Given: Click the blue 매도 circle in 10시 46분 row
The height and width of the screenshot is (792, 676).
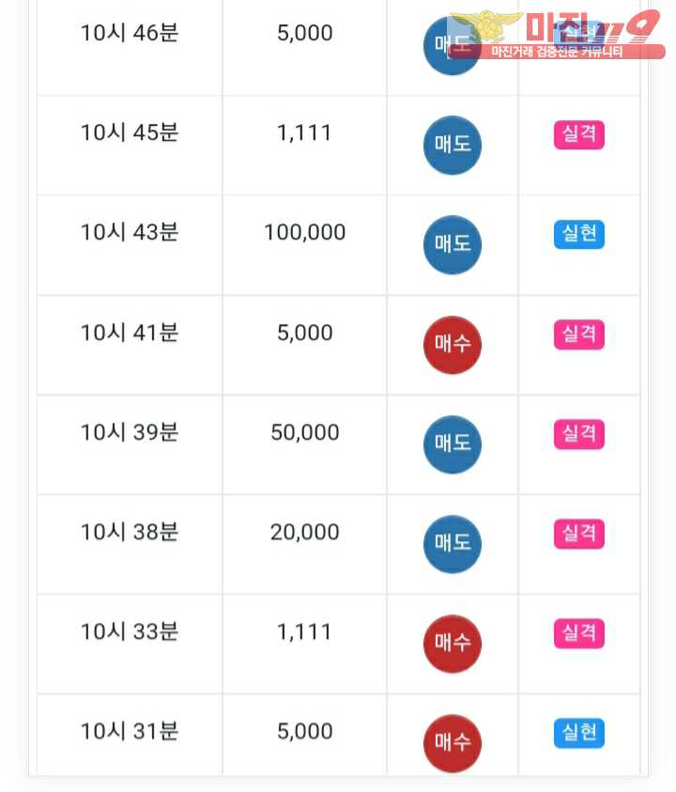Looking at the screenshot, I should click(452, 46).
